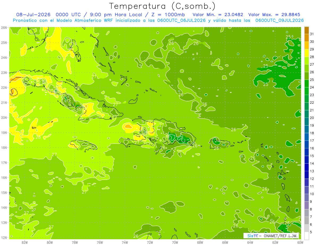Viewport: 319px width, 246px height.
Task: Click the 26N latitude axis label
Action: [4, 28]
